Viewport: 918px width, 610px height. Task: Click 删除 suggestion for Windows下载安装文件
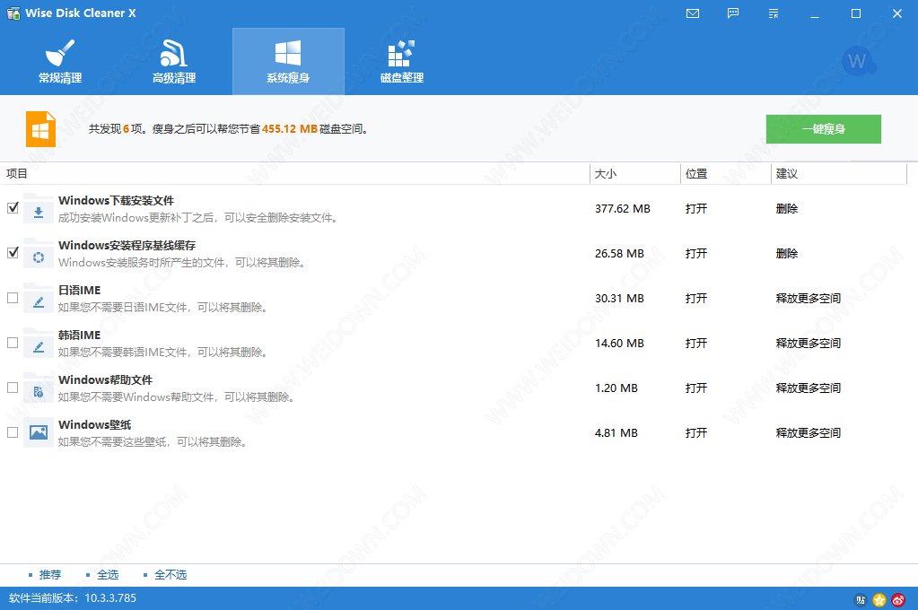click(787, 209)
